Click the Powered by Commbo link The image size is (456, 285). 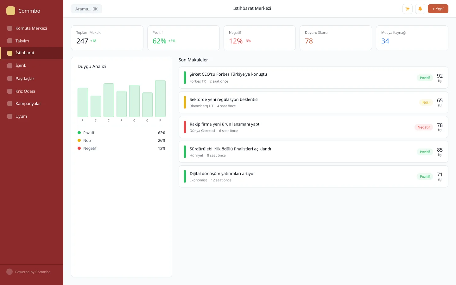click(x=33, y=272)
